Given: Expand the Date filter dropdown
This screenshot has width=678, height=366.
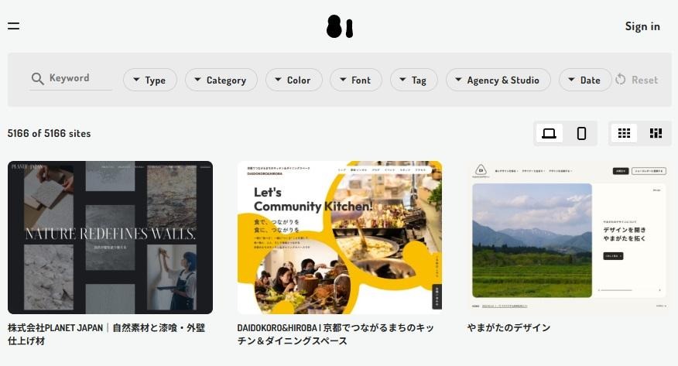Looking at the screenshot, I should pyautogui.click(x=585, y=80).
